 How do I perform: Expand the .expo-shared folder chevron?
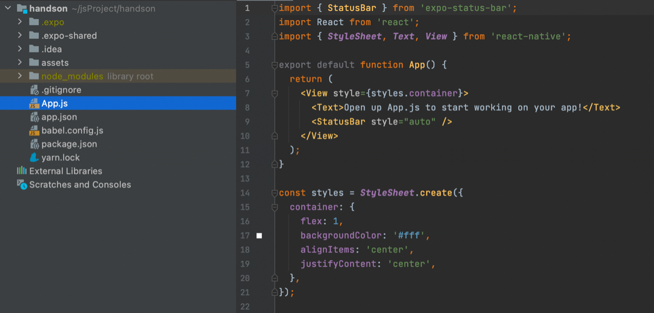(x=20, y=36)
